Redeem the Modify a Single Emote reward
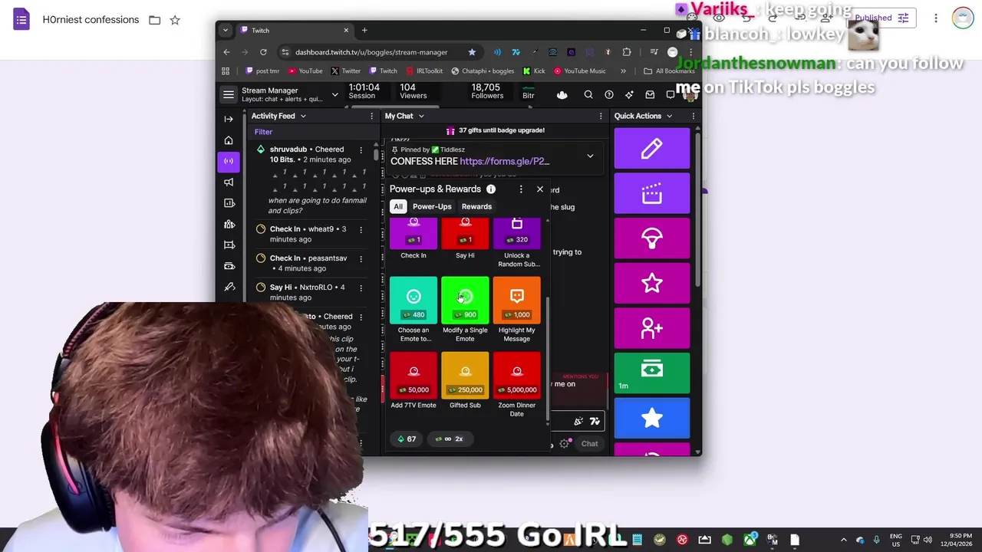 (465, 310)
